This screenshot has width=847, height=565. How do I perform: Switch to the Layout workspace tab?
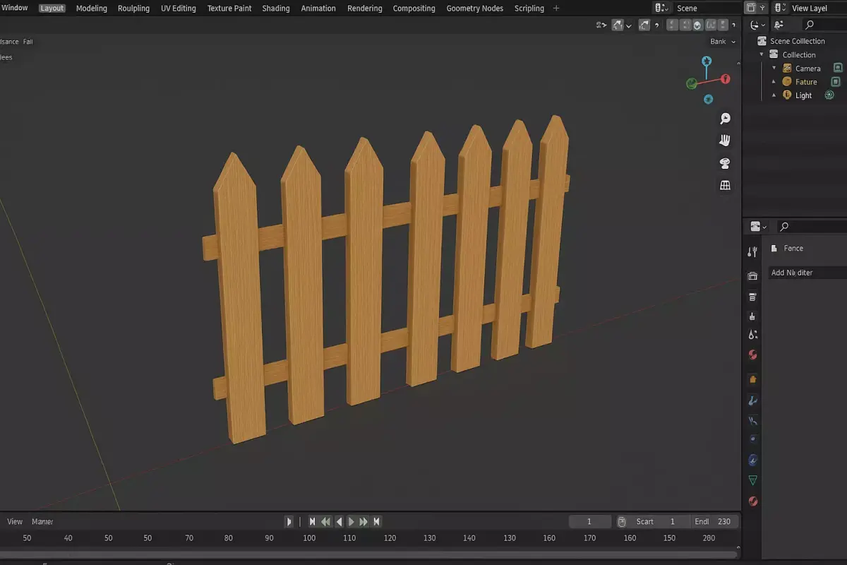tap(52, 8)
